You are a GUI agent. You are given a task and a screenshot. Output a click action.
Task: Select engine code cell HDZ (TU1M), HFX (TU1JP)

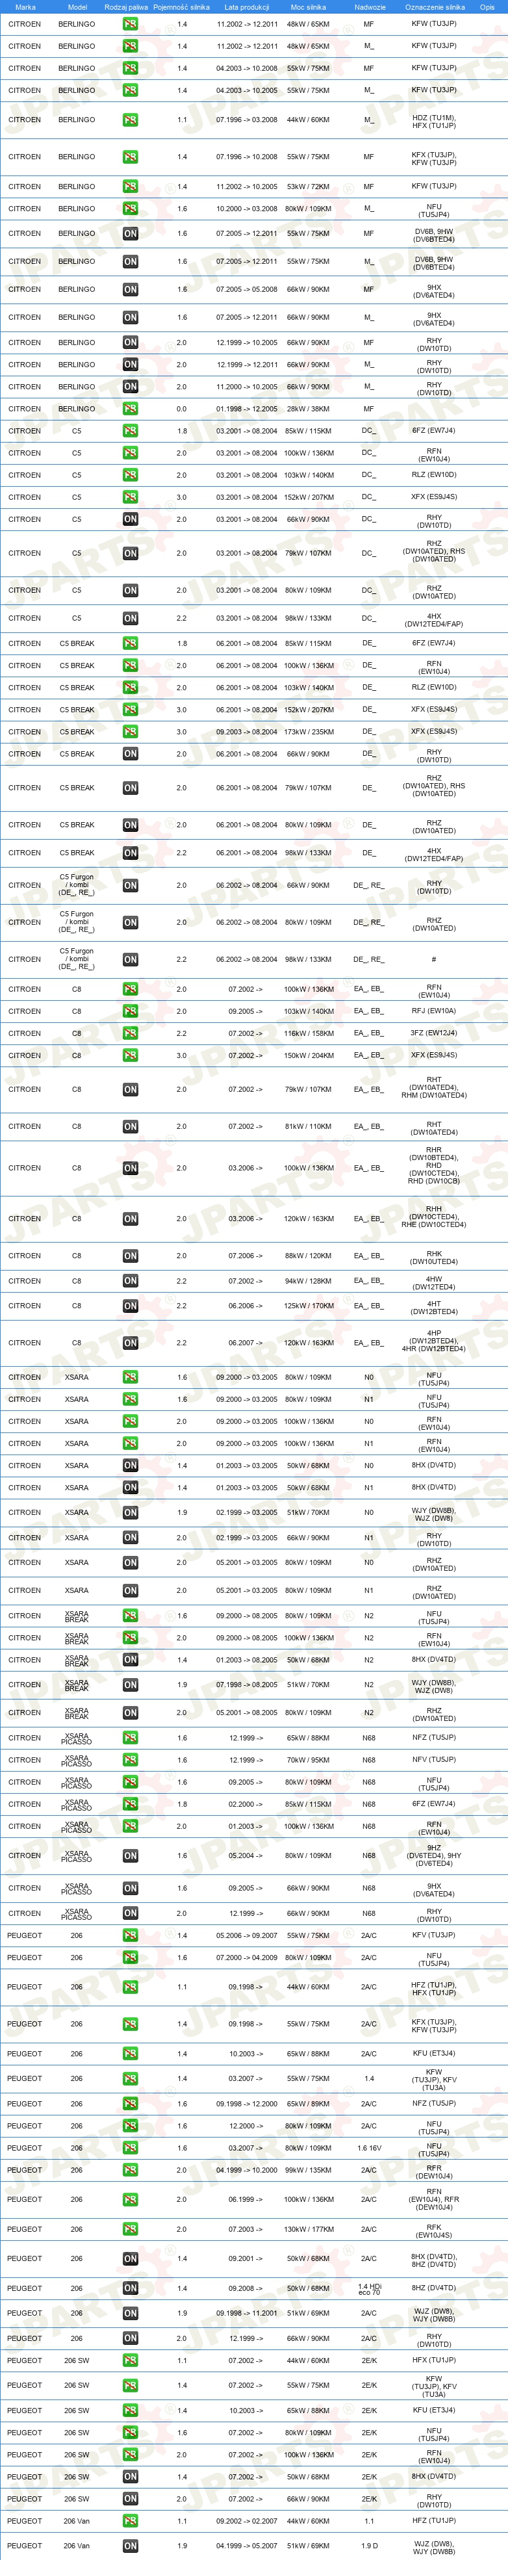(435, 122)
